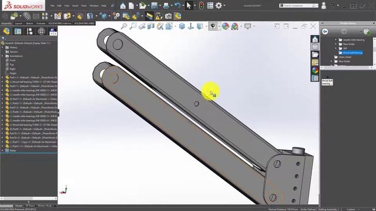Undo the last action
Viewport: 376px width, 211px height.
pyautogui.click(x=177, y=5)
